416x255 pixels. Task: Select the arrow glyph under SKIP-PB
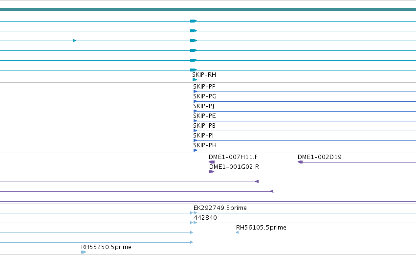[x=195, y=131]
